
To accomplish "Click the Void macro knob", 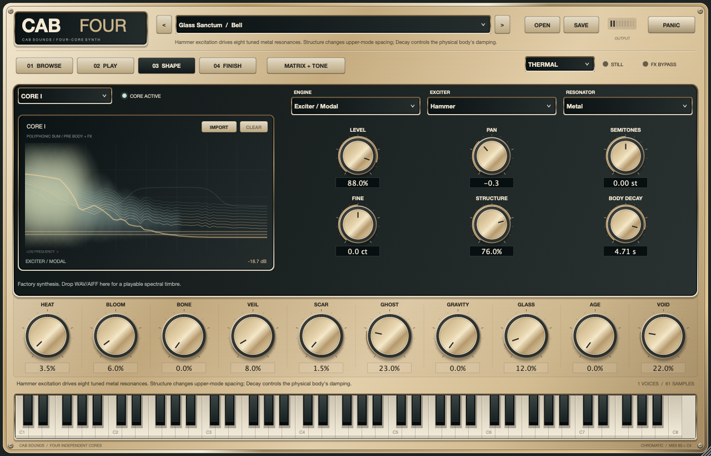I will (663, 336).
